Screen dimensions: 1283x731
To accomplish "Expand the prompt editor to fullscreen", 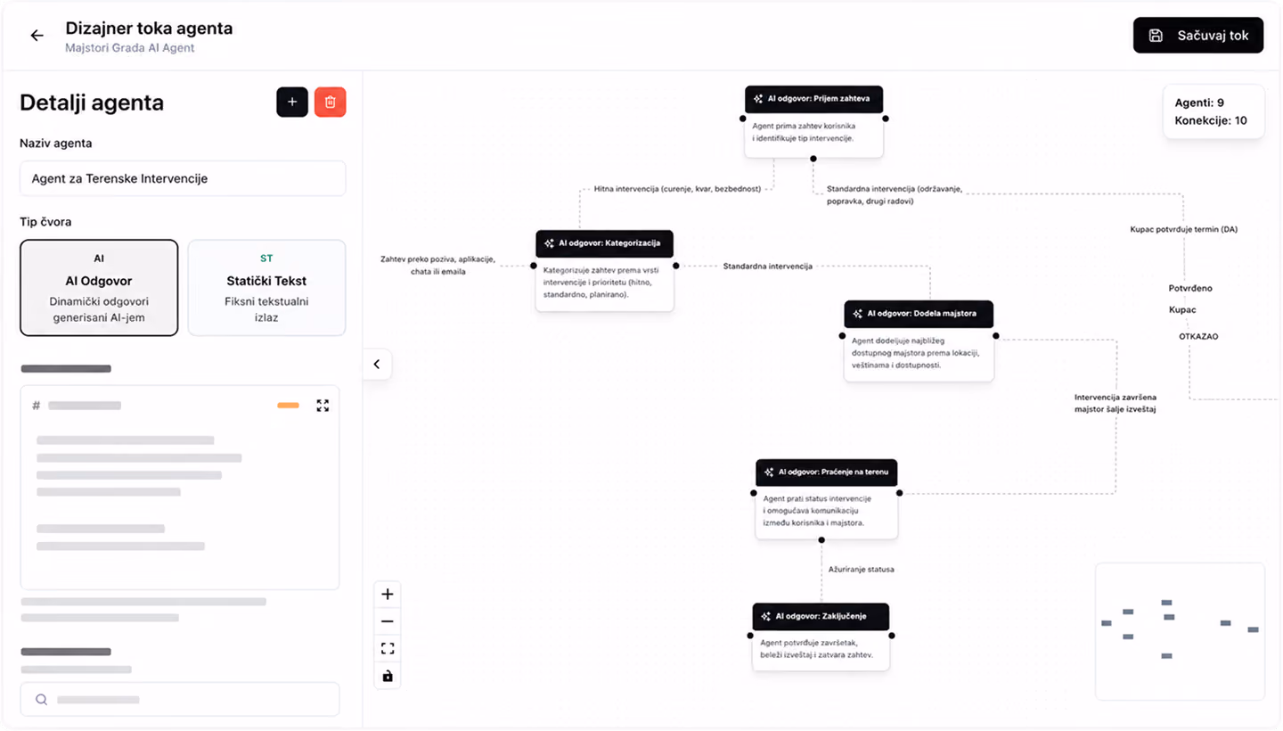I will pyautogui.click(x=323, y=406).
